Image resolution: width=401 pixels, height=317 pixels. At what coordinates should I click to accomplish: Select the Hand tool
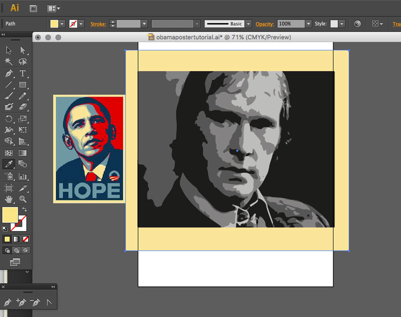point(9,199)
